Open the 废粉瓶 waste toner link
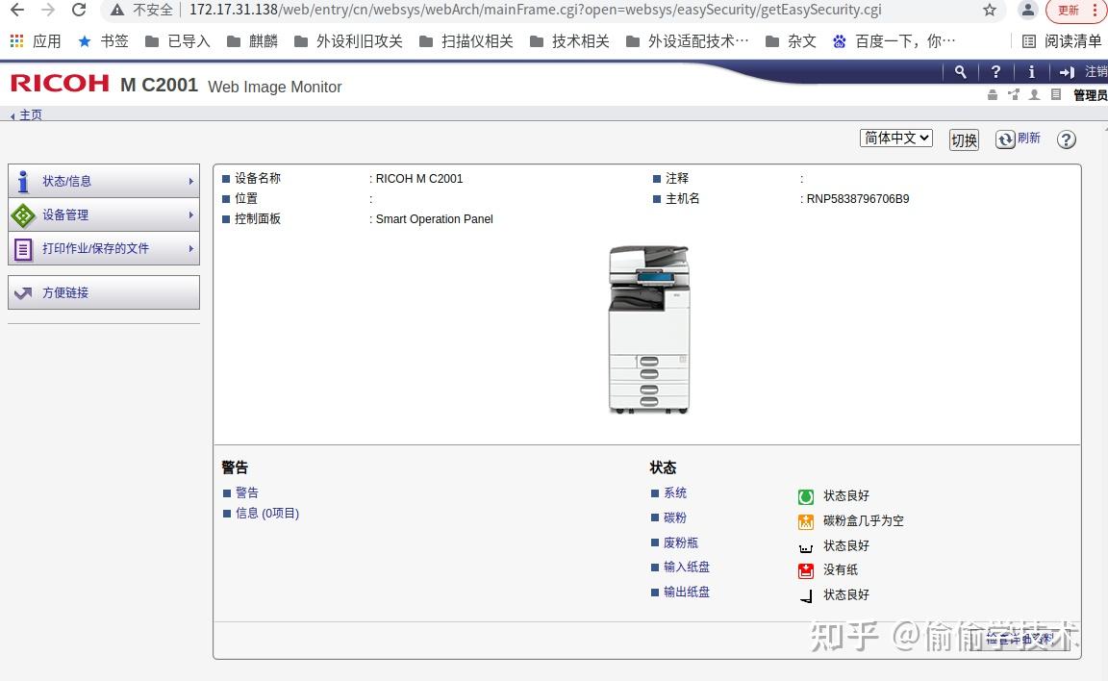The image size is (1108, 681). 681,542
